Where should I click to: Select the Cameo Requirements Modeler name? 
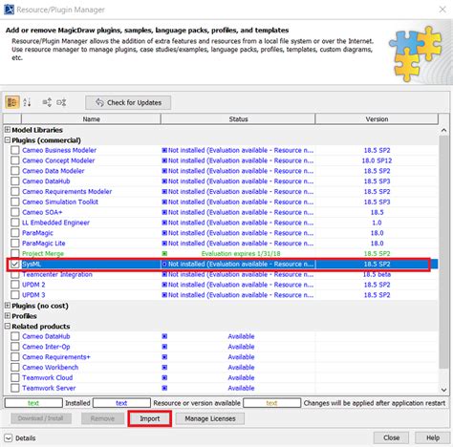67,192
